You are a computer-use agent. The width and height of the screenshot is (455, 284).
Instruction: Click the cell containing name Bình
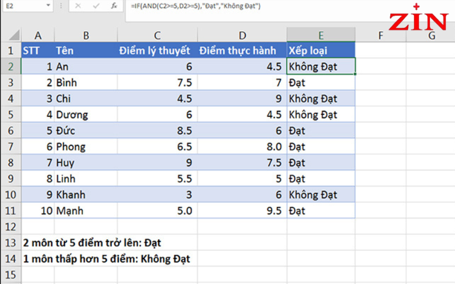pyautogui.click(x=86, y=82)
